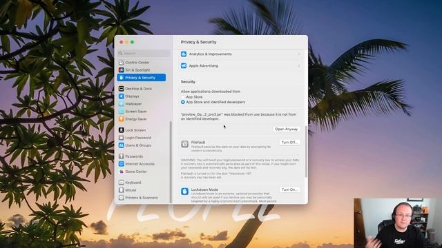Click the Energy Saver sidebar icon
Image resolution: width=442 pixels, height=248 pixels.
point(122,119)
